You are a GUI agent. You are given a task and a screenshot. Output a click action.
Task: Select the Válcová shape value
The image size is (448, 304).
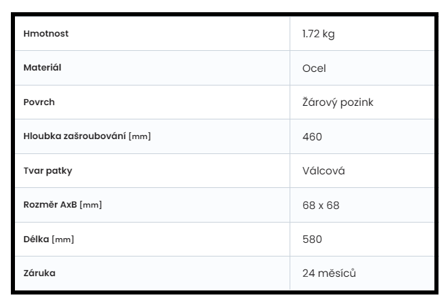tap(324, 170)
